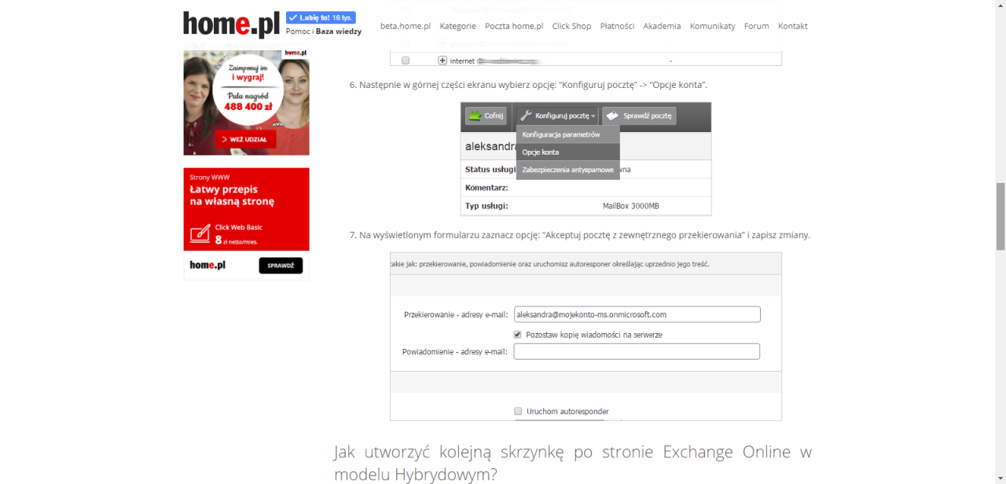Go to Poczta home.pl

pos(514,26)
